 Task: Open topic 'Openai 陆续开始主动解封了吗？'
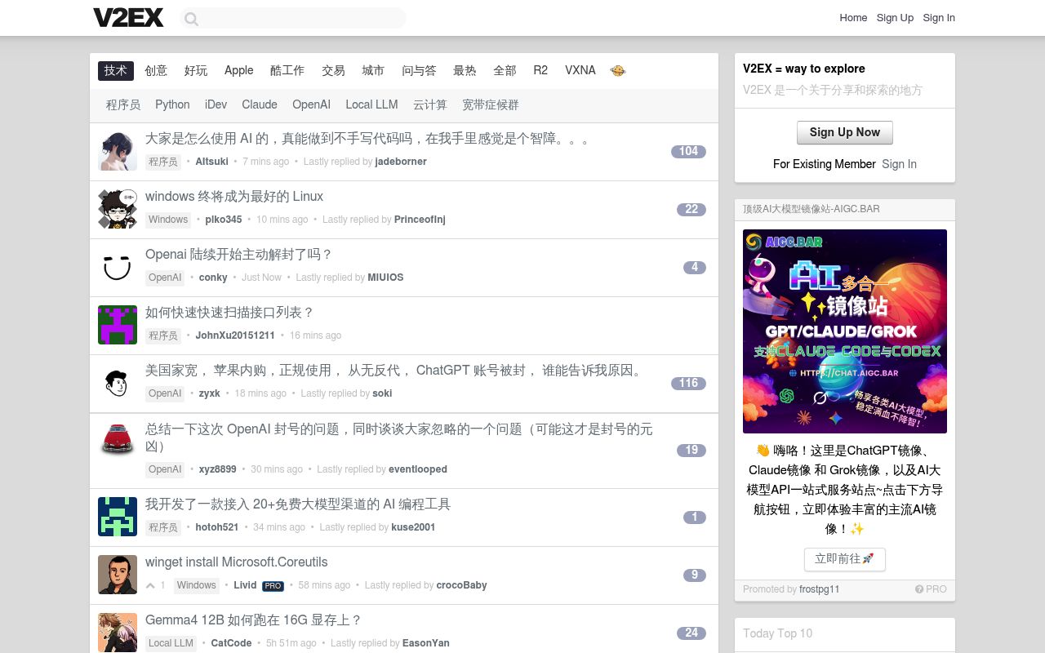[x=239, y=255]
